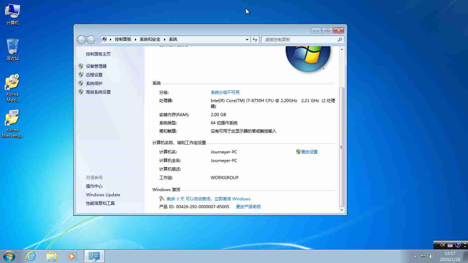Click the refresh button beside address bar
The width and height of the screenshot is (468, 263).
[x=255, y=39]
